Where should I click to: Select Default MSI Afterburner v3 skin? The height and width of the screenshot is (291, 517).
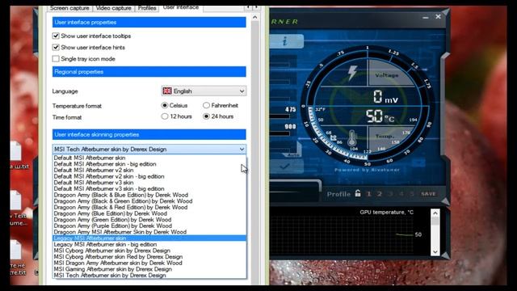click(x=149, y=183)
